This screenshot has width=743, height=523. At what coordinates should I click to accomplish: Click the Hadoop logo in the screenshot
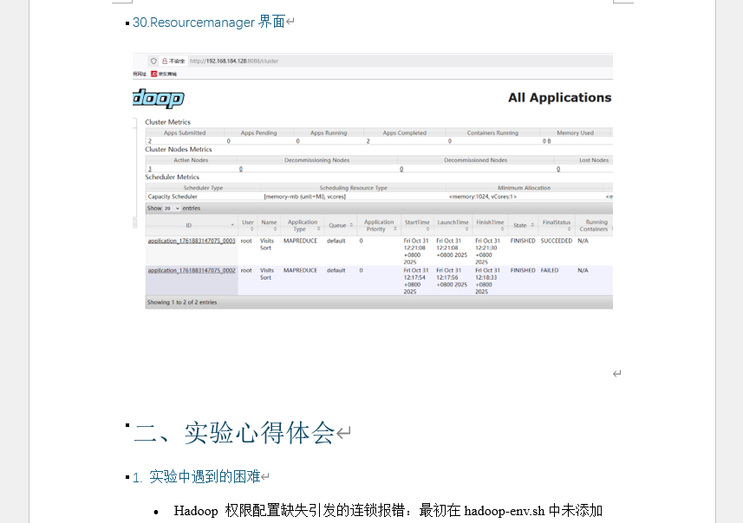pos(158,99)
